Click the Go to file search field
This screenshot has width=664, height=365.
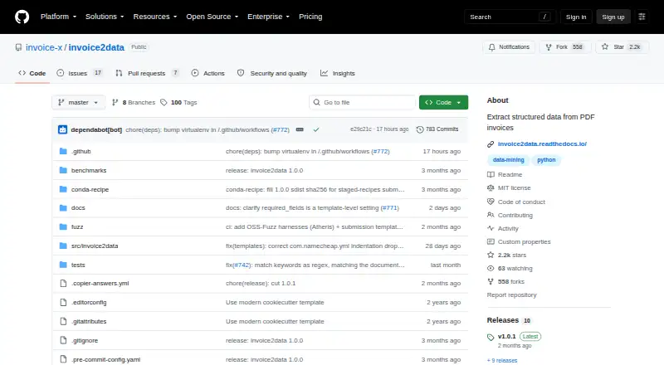[362, 103]
